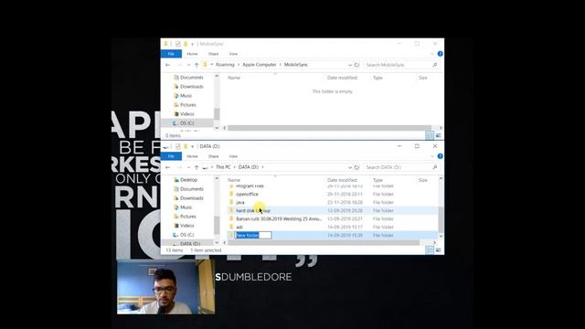Open View tab in MobileSync window

click(233, 54)
